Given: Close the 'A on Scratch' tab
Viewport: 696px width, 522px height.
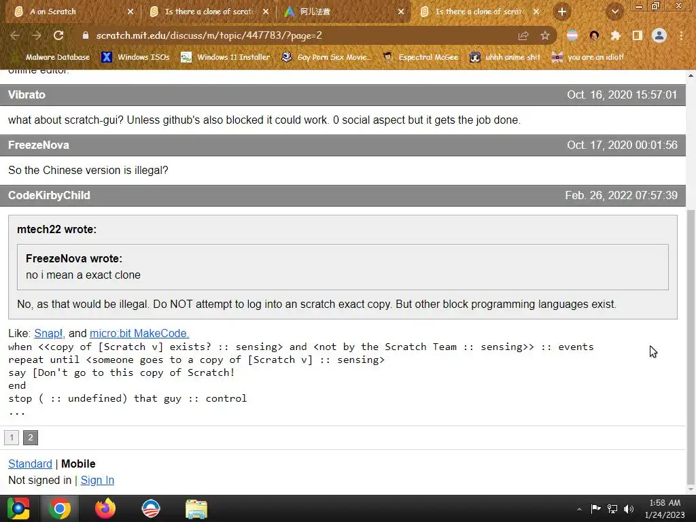Looking at the screenshot, I should [x=130, y=12].
